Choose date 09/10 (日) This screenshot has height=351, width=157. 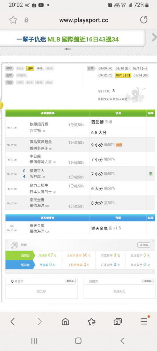123,68
